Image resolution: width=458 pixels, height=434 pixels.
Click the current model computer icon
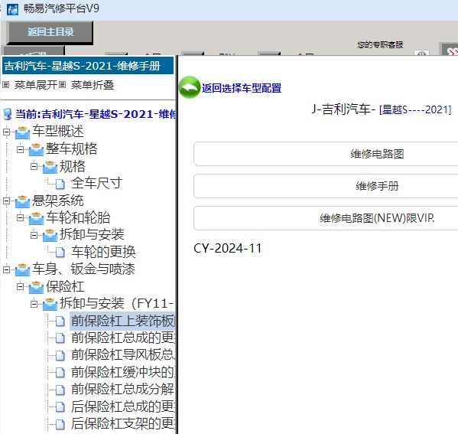click(x=8, y=114)
